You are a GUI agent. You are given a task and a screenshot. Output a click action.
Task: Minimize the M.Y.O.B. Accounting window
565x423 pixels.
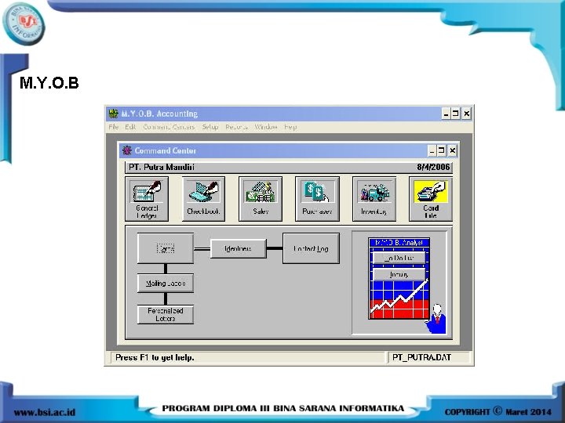(446, 114)
